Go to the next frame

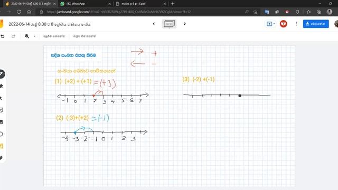[x=184, y=24]
